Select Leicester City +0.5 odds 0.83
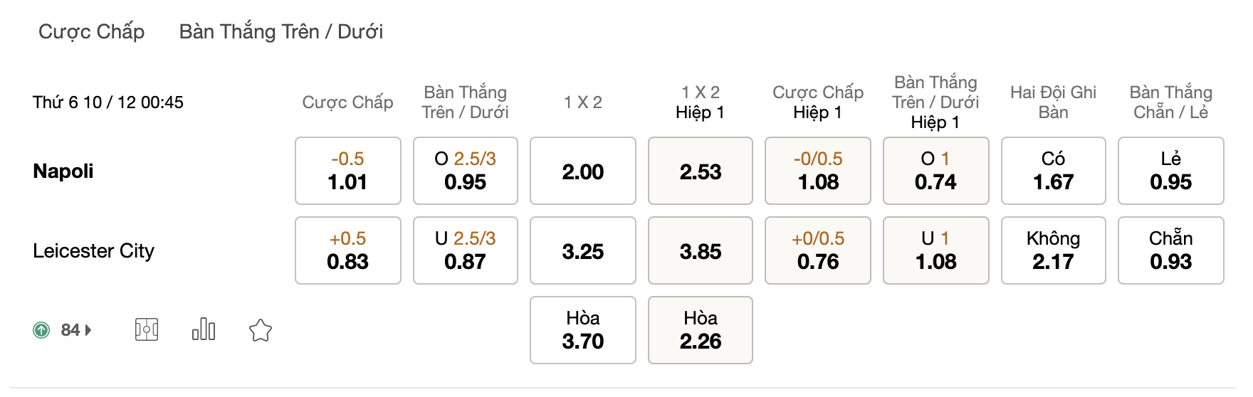 click(348, 250)
